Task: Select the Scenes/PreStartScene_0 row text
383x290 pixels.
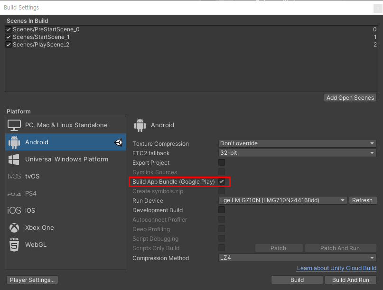Action: point(46,29)
